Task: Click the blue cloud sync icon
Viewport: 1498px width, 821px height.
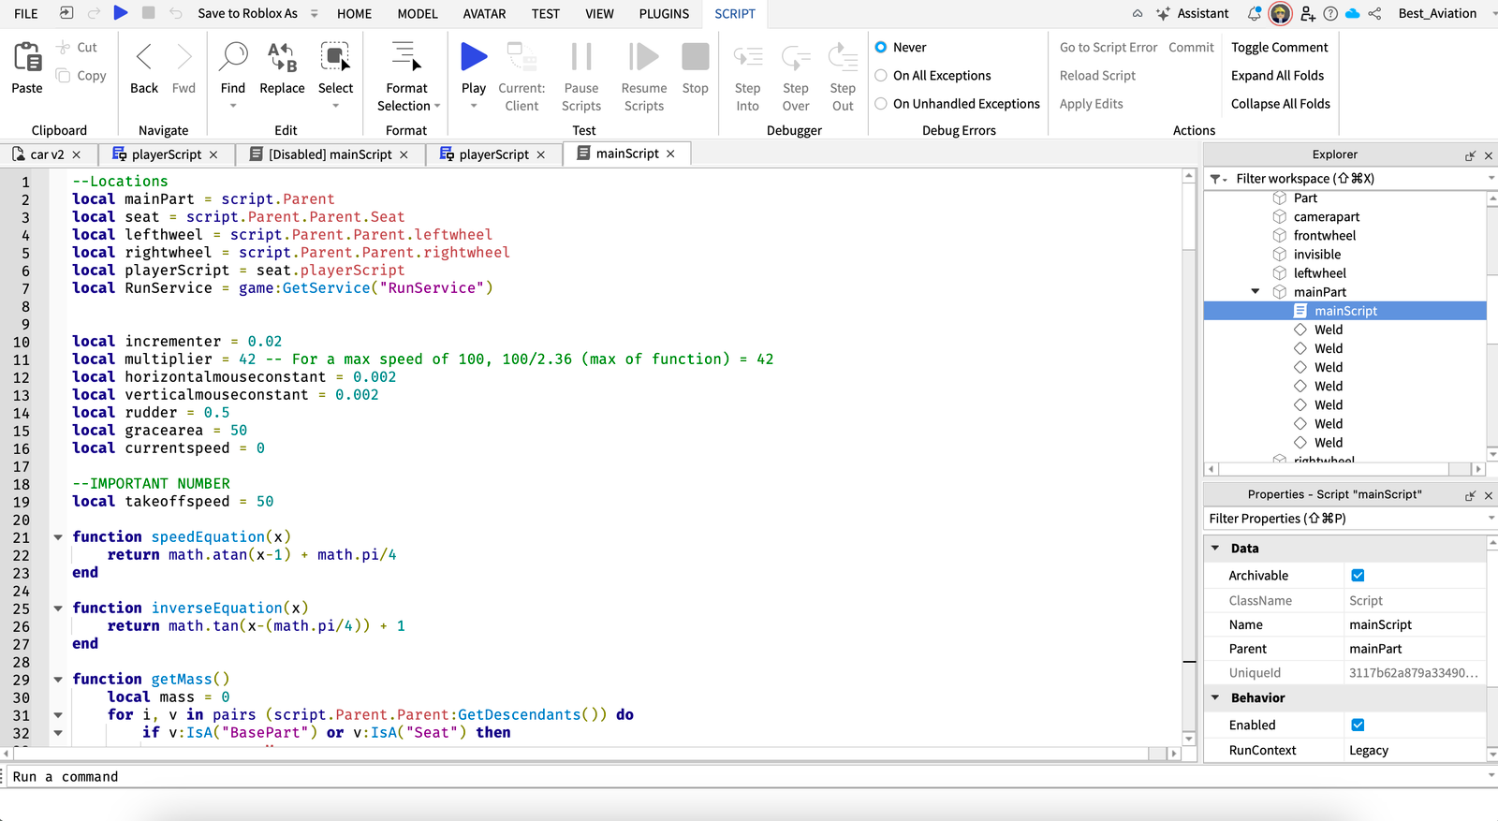Action: pyautogui.click(x=1352, y=13)
